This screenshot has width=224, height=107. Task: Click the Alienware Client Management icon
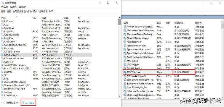coord(125,30)
